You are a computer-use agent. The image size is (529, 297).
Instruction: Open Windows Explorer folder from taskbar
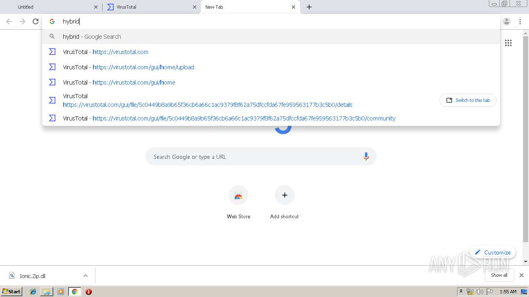coord(47,292)
